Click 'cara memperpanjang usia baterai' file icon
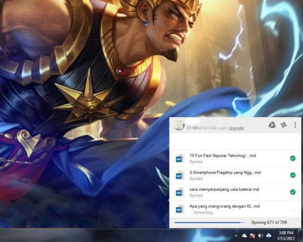 [180, 192]
